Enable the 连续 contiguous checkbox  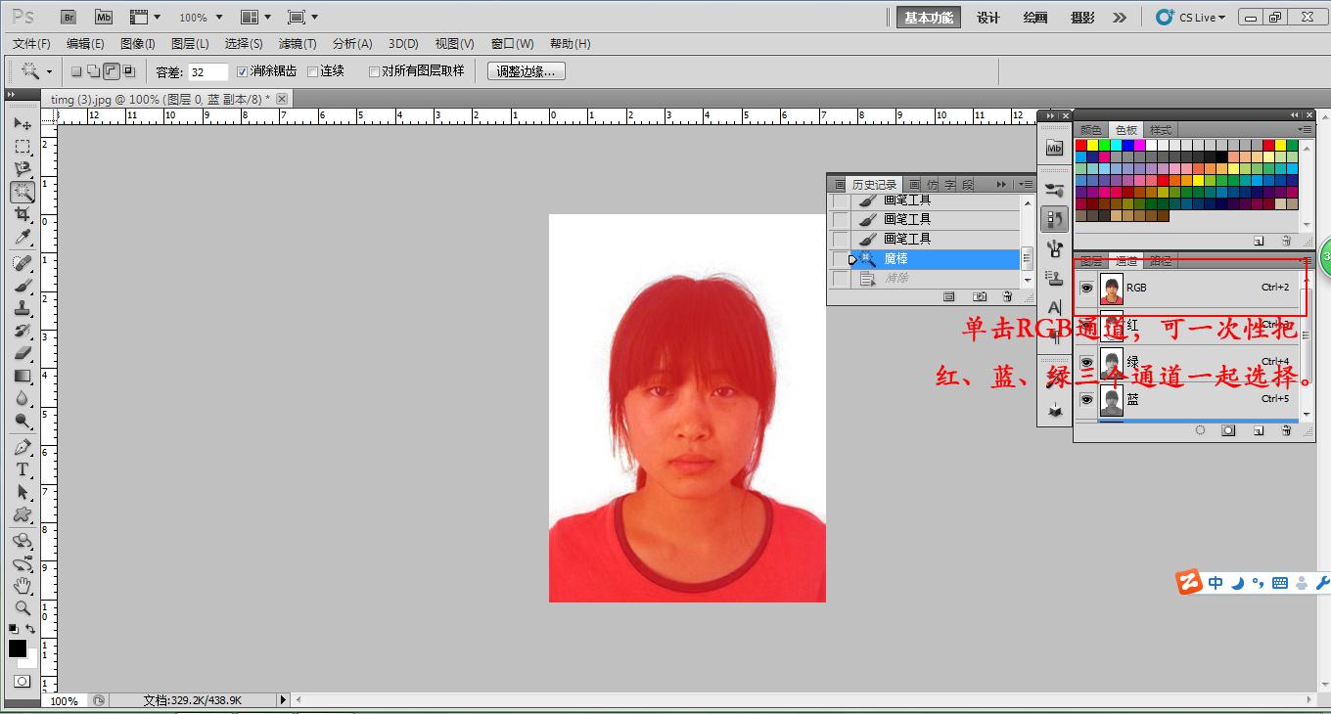(313, 71)
